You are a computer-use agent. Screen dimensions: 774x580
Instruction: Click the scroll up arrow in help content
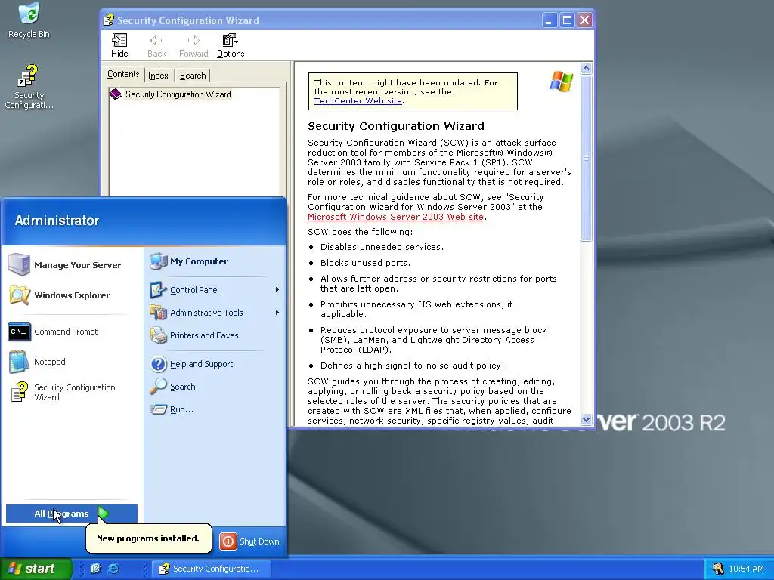click(586, 69)
